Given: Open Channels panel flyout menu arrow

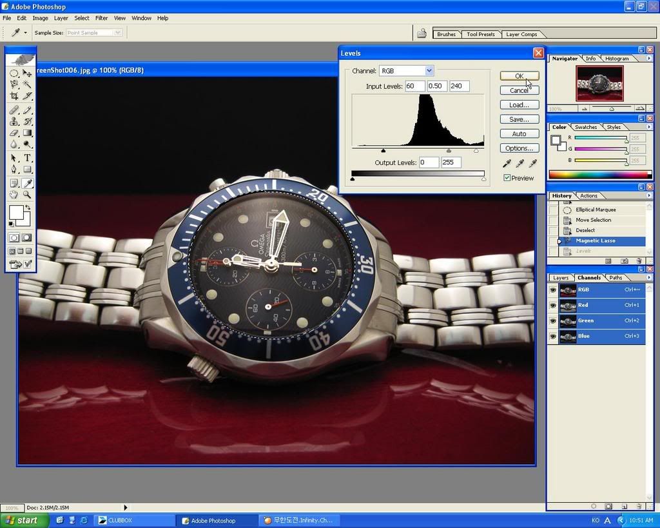Looking at the screenshot, I should [x=648, y=277].
